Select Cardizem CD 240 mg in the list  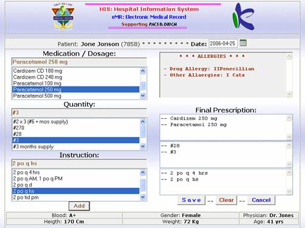(76, 77)
